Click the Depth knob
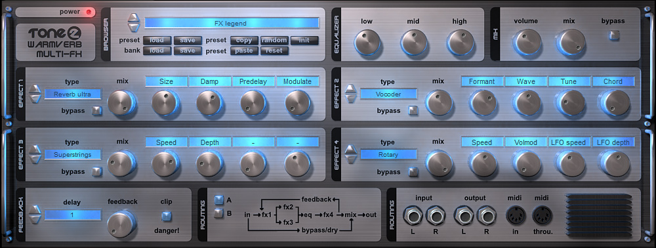 coord(210,163)
